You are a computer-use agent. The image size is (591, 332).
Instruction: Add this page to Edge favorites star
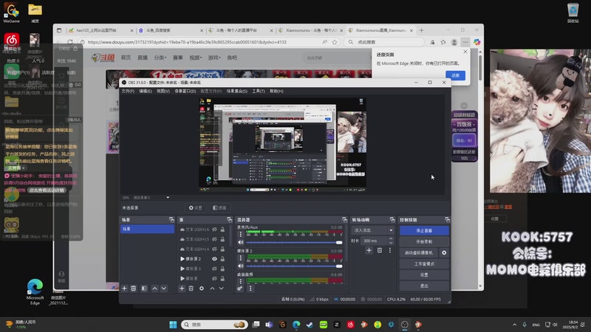(335, 42)
